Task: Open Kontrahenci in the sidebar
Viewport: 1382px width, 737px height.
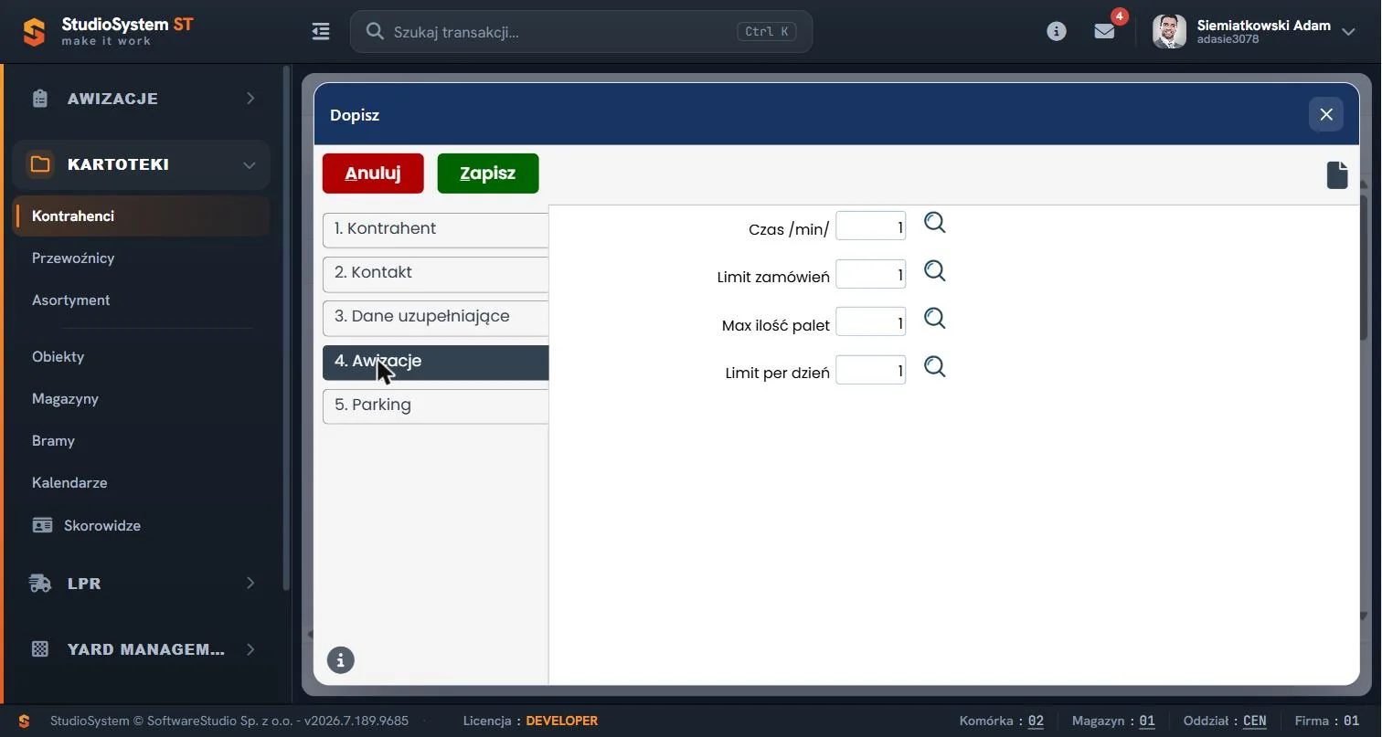Action: (142, 216)
